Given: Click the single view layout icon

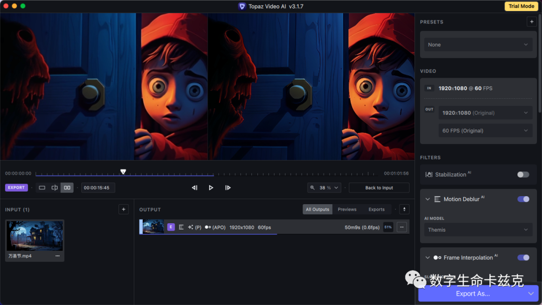Looking at the screenshot, I should pos(42,188).
